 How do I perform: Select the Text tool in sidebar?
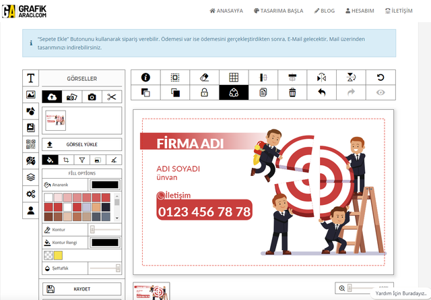(x=30, y=78)
